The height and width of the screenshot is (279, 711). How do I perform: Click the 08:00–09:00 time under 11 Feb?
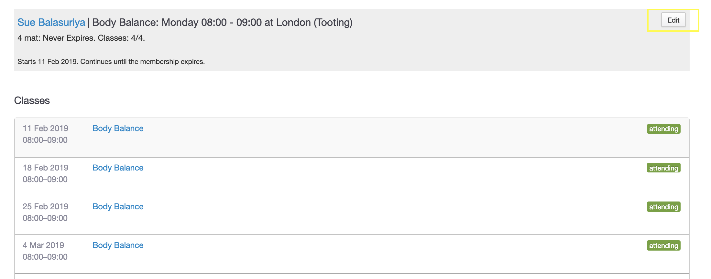click(45, 140)
